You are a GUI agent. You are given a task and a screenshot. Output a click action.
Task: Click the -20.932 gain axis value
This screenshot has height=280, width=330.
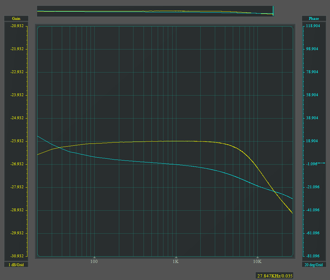17,26
